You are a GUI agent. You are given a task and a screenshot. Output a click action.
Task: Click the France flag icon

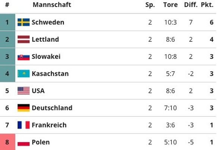click(x=23, y=125)
